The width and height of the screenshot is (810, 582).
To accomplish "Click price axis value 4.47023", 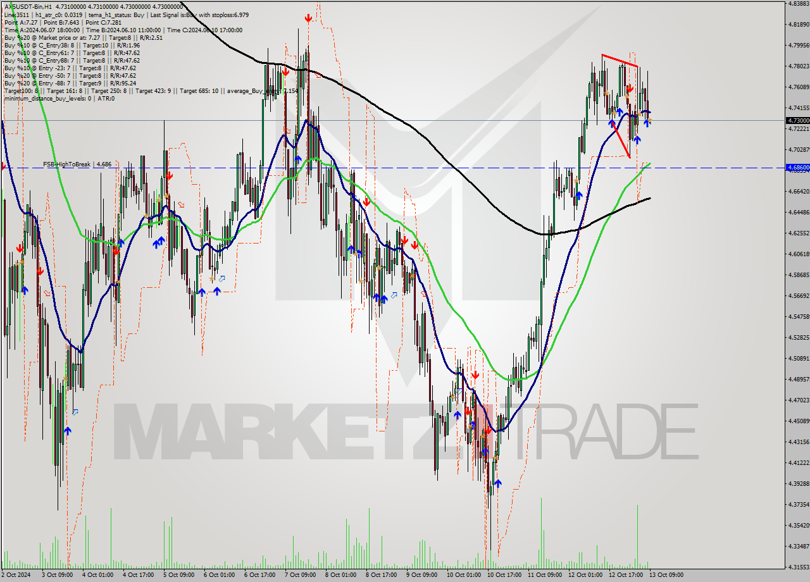I will (799, 400).
